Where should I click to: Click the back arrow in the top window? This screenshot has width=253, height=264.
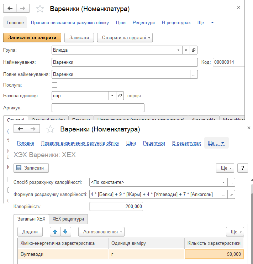[10, 9]
